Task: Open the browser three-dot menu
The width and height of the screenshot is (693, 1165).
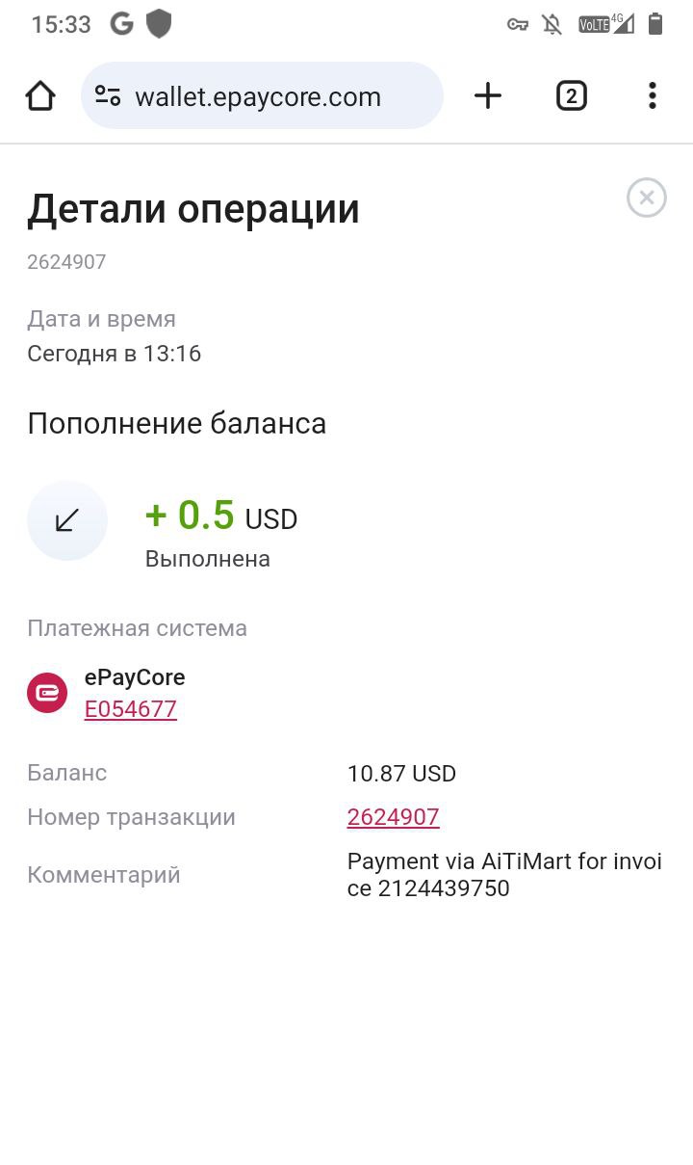Action: coord(653,95)
